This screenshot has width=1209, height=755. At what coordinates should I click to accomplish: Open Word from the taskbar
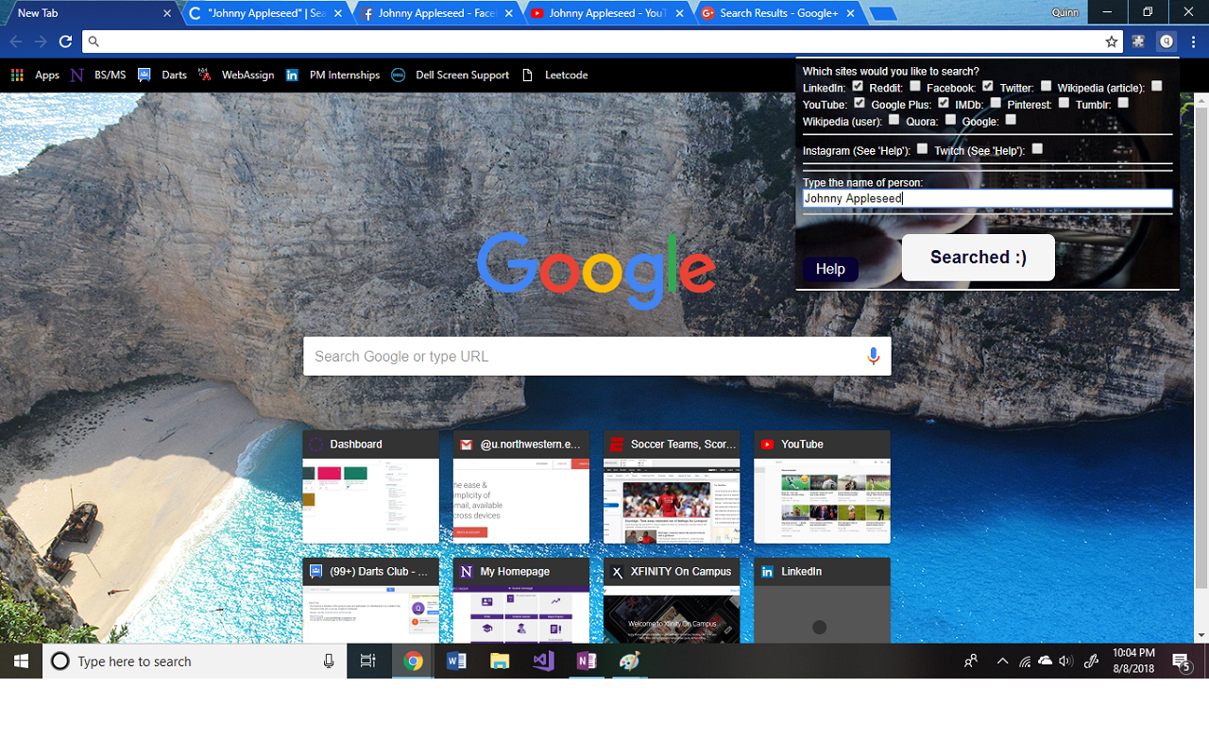456,662
